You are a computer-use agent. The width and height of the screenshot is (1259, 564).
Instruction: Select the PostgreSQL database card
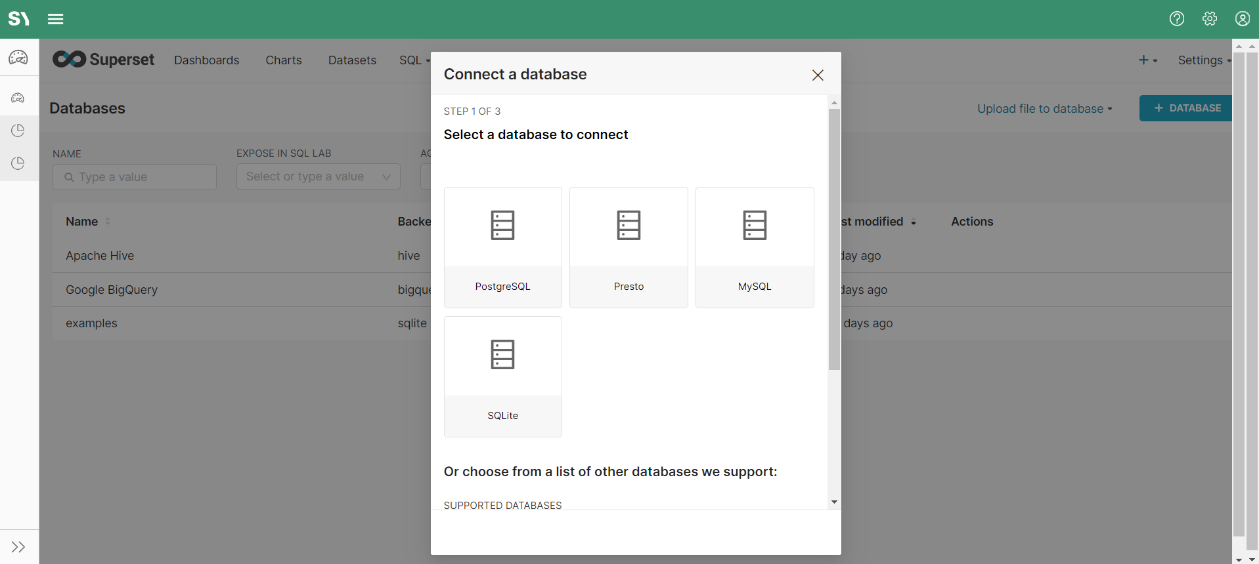coord(502,247)
